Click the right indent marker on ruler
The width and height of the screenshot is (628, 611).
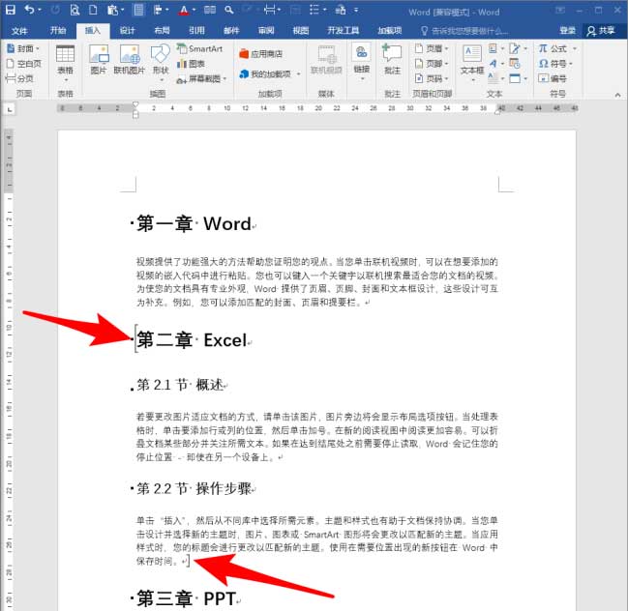(497, 112)
